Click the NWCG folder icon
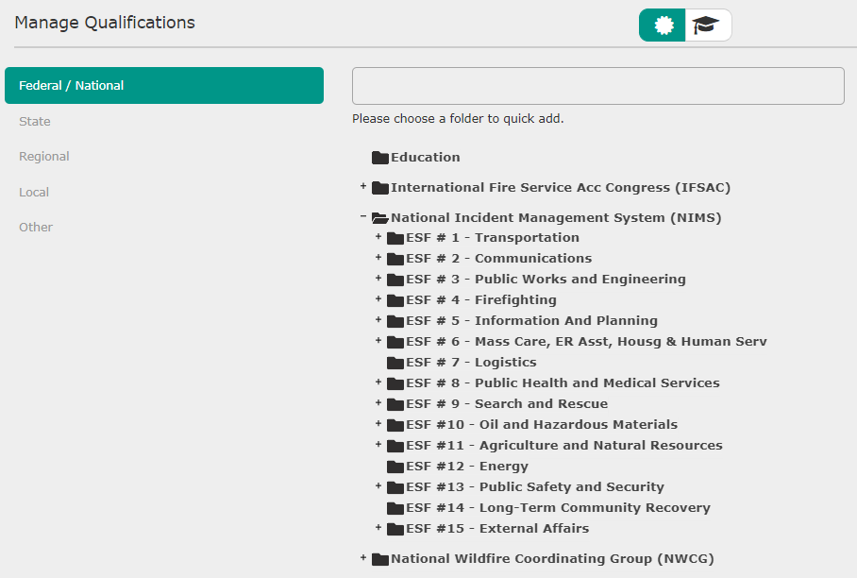This screenshot has width=857, height=578. [x=379, y=559]
